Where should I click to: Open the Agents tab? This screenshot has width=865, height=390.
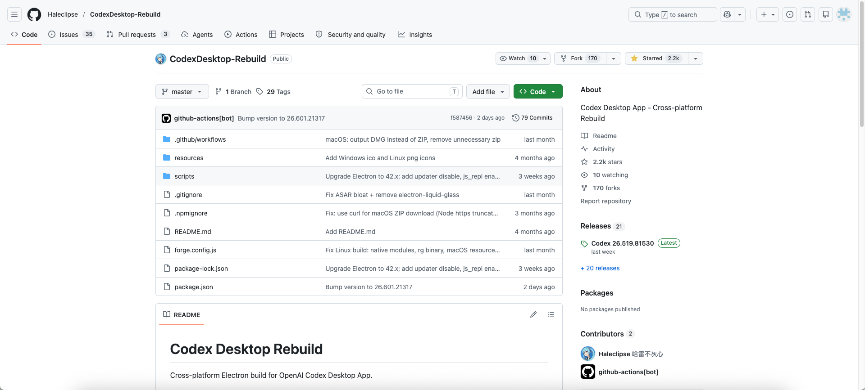pyautogui.click(x=197, y=34)
